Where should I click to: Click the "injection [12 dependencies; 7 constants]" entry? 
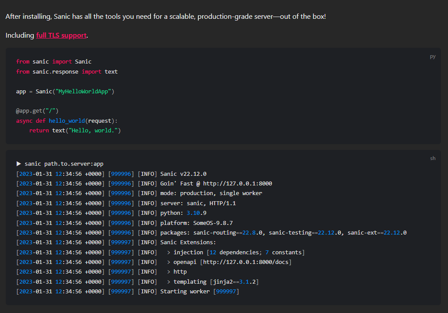click(x=239, y=253)
